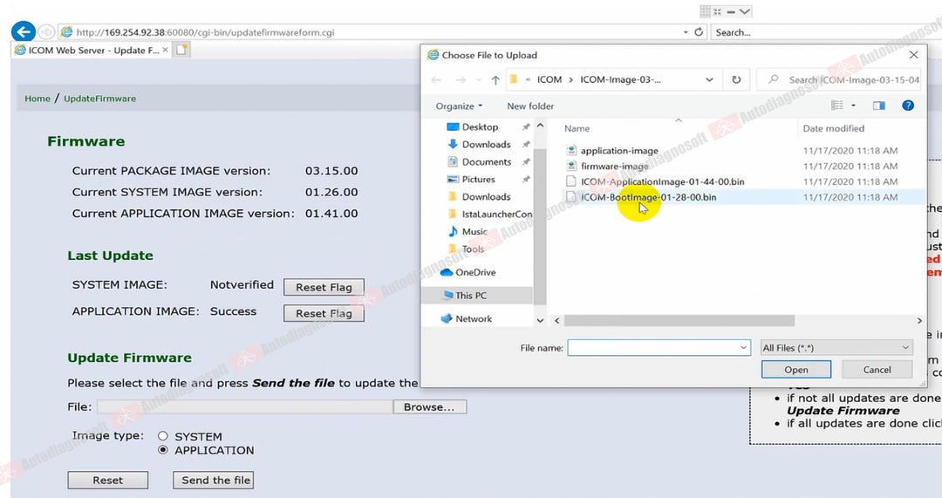942x498 pixels.
Task: Click ICOM-Image-03 folder in breadcrumb
Action: 620,80
